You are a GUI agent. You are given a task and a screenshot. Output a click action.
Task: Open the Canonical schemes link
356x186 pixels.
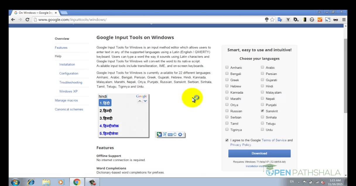pyautogui.click(x=69, y=109)
